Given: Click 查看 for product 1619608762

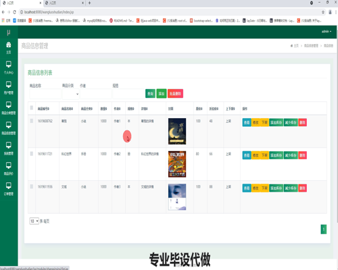Looking at the screenshot, I should click(247, 122).
